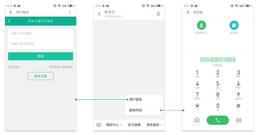Open the 忘记密码 link

[x=14, y=67]
